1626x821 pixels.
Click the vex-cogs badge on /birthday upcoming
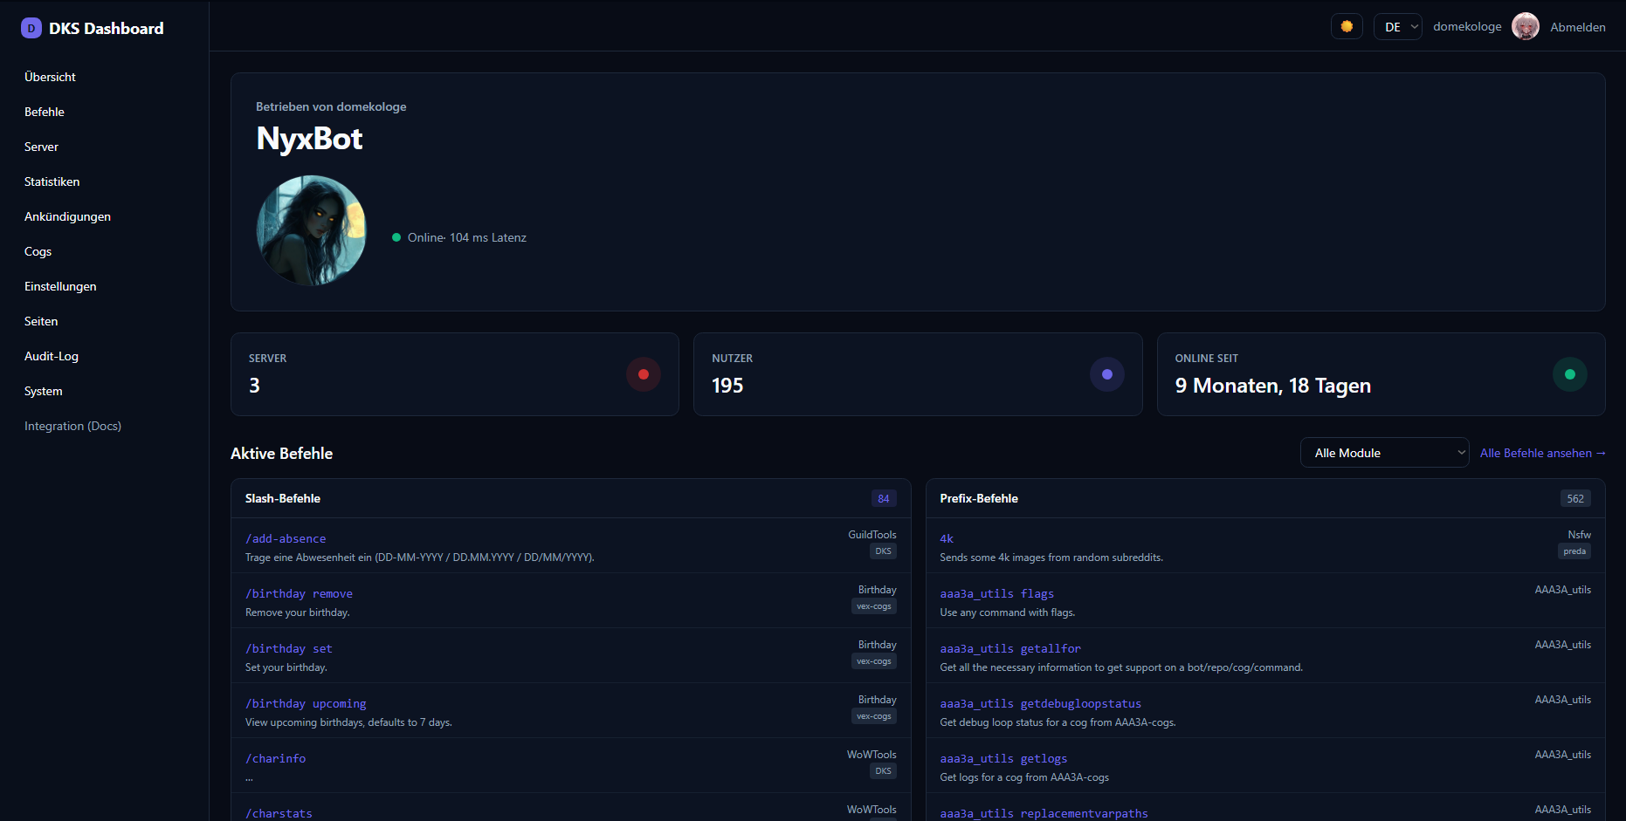coord(874,716)
